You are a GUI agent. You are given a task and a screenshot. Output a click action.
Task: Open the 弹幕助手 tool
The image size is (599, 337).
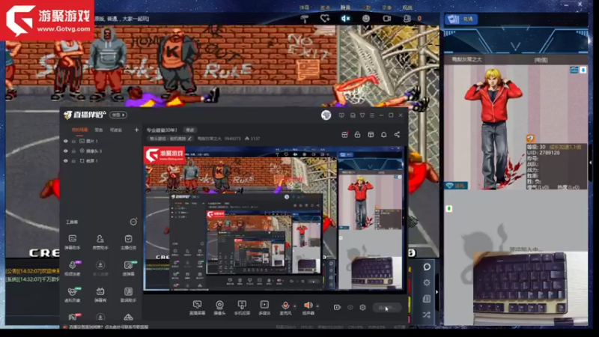tap(72, 242)
